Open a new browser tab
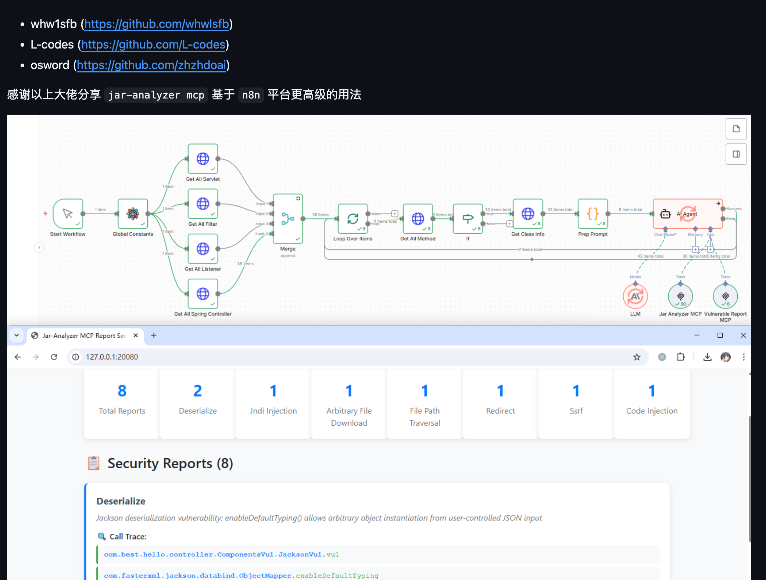Image resolution: width=766 pixels, height=580 pixels. (154, 335)
